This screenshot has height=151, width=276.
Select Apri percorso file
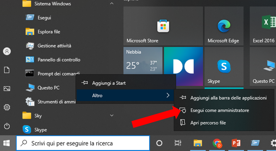208,123
